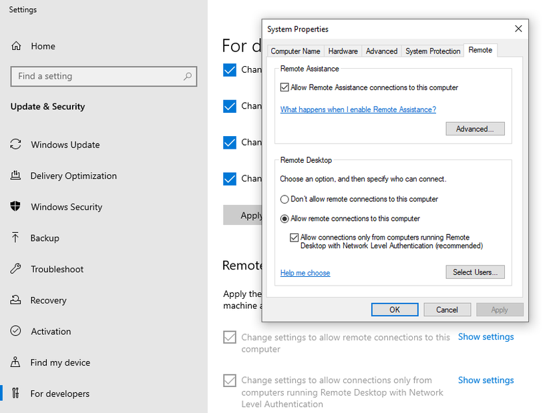Click the 'Remote Assistance' group label
This screenshot has height=413, width=551.
point(310,69)
